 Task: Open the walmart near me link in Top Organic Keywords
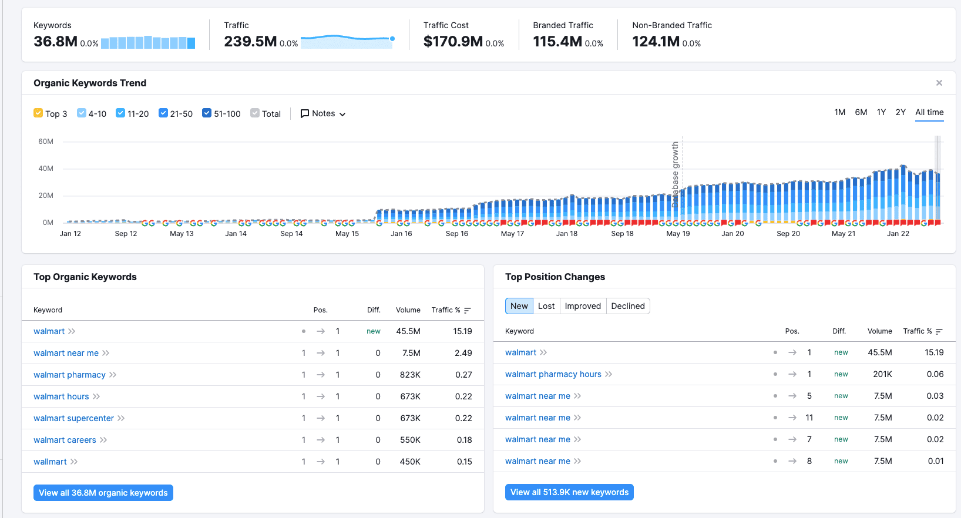(66, 353)
